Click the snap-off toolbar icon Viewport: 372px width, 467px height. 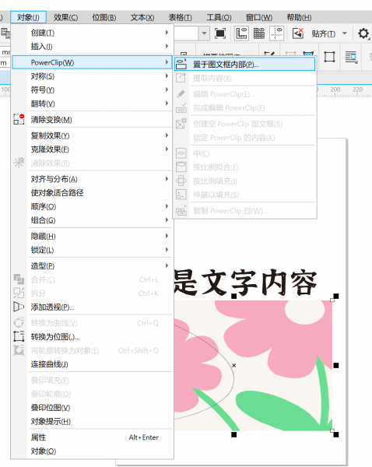[x=298, y=33]
